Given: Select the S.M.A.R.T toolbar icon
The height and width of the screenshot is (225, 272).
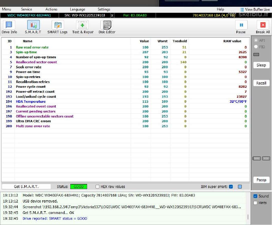Looking at the screenshot, I should point(33,25).
